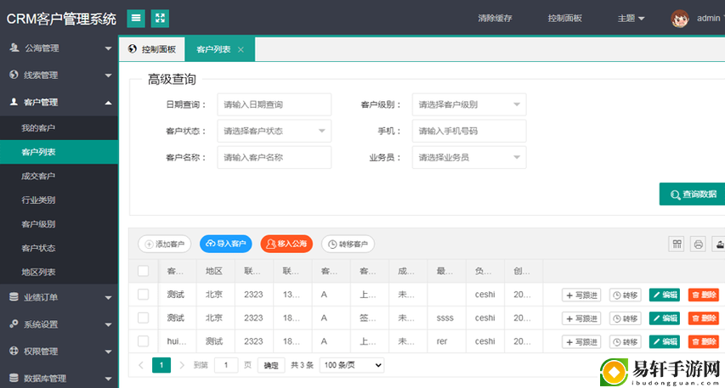
Task: Open 客户状态 in sidebar menu
Action: coord(59,248)
